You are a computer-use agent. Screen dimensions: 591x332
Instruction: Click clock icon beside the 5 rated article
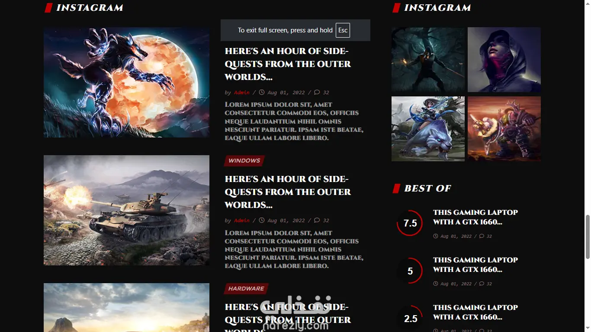(x=436, y=284)
